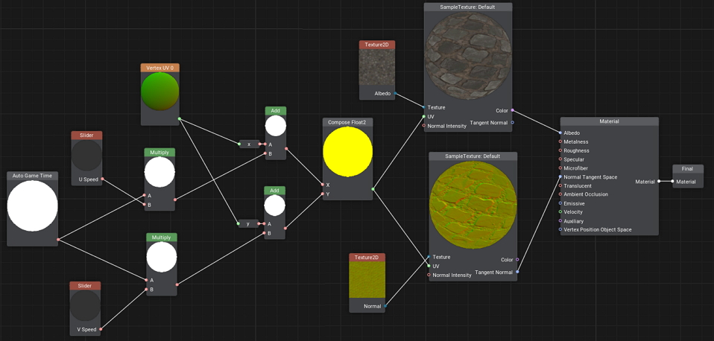
Task: Click the Material node title bar
Action: 609,121
